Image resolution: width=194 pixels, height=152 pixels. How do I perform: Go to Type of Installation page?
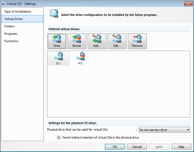[x=22, y=12]
